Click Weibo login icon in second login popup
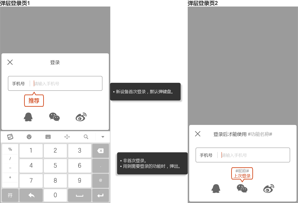Image resolution: width=298 pixels, height=203 pixels. pos(269,188)
